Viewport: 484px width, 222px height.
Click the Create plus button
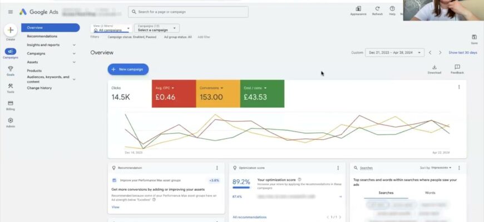point(11,31)
